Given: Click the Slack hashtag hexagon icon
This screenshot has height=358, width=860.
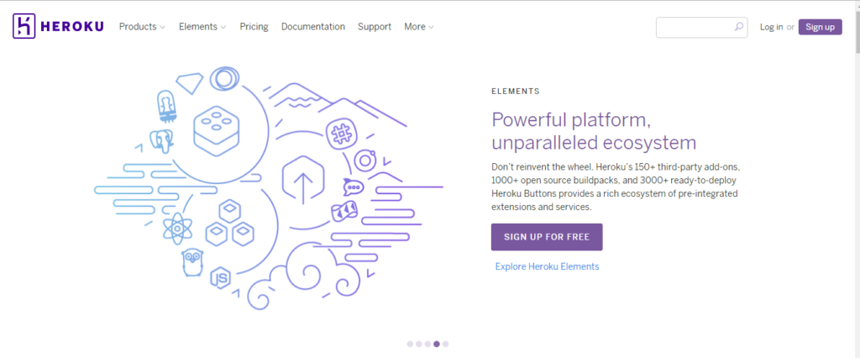Looking at the screenshot, I should 341,133.
